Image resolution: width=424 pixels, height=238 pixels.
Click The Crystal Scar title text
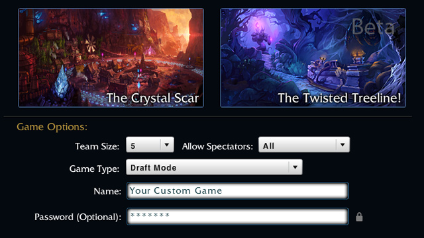[153, 98]
